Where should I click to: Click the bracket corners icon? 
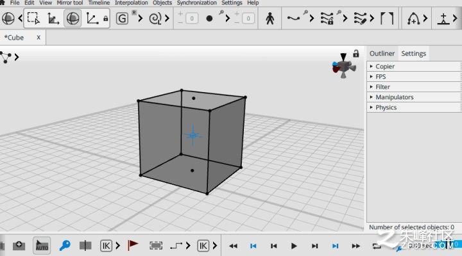tap(387, 19)
